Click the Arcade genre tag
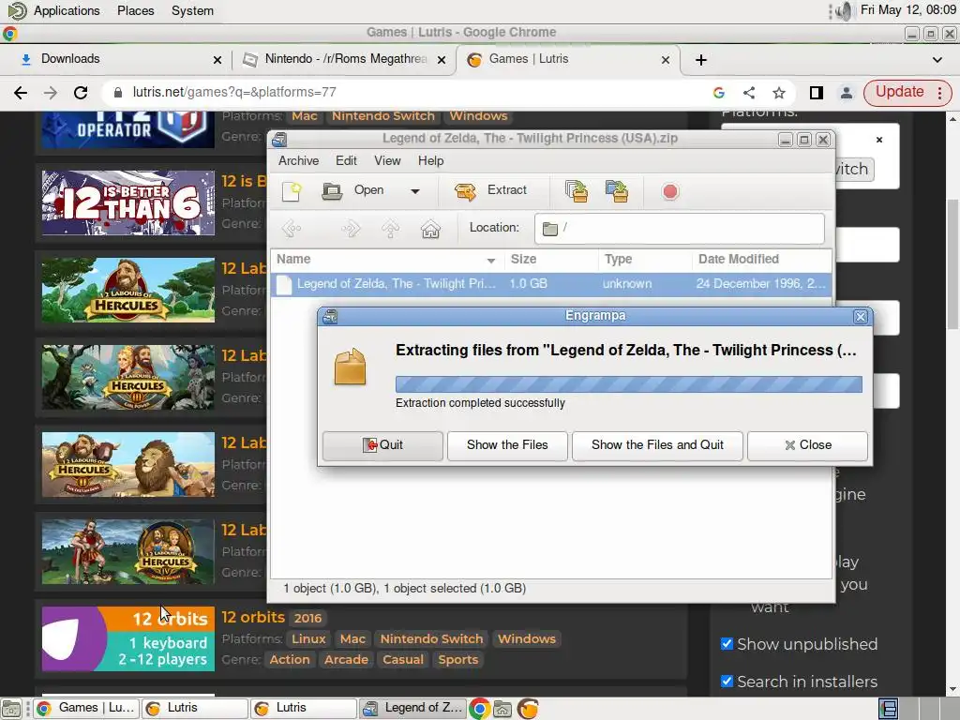The width and height of the screenshot is (960, 720). pyautogui.click(x=346, y=660)
